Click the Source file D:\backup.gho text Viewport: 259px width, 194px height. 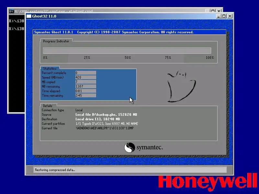pos(106,114)
